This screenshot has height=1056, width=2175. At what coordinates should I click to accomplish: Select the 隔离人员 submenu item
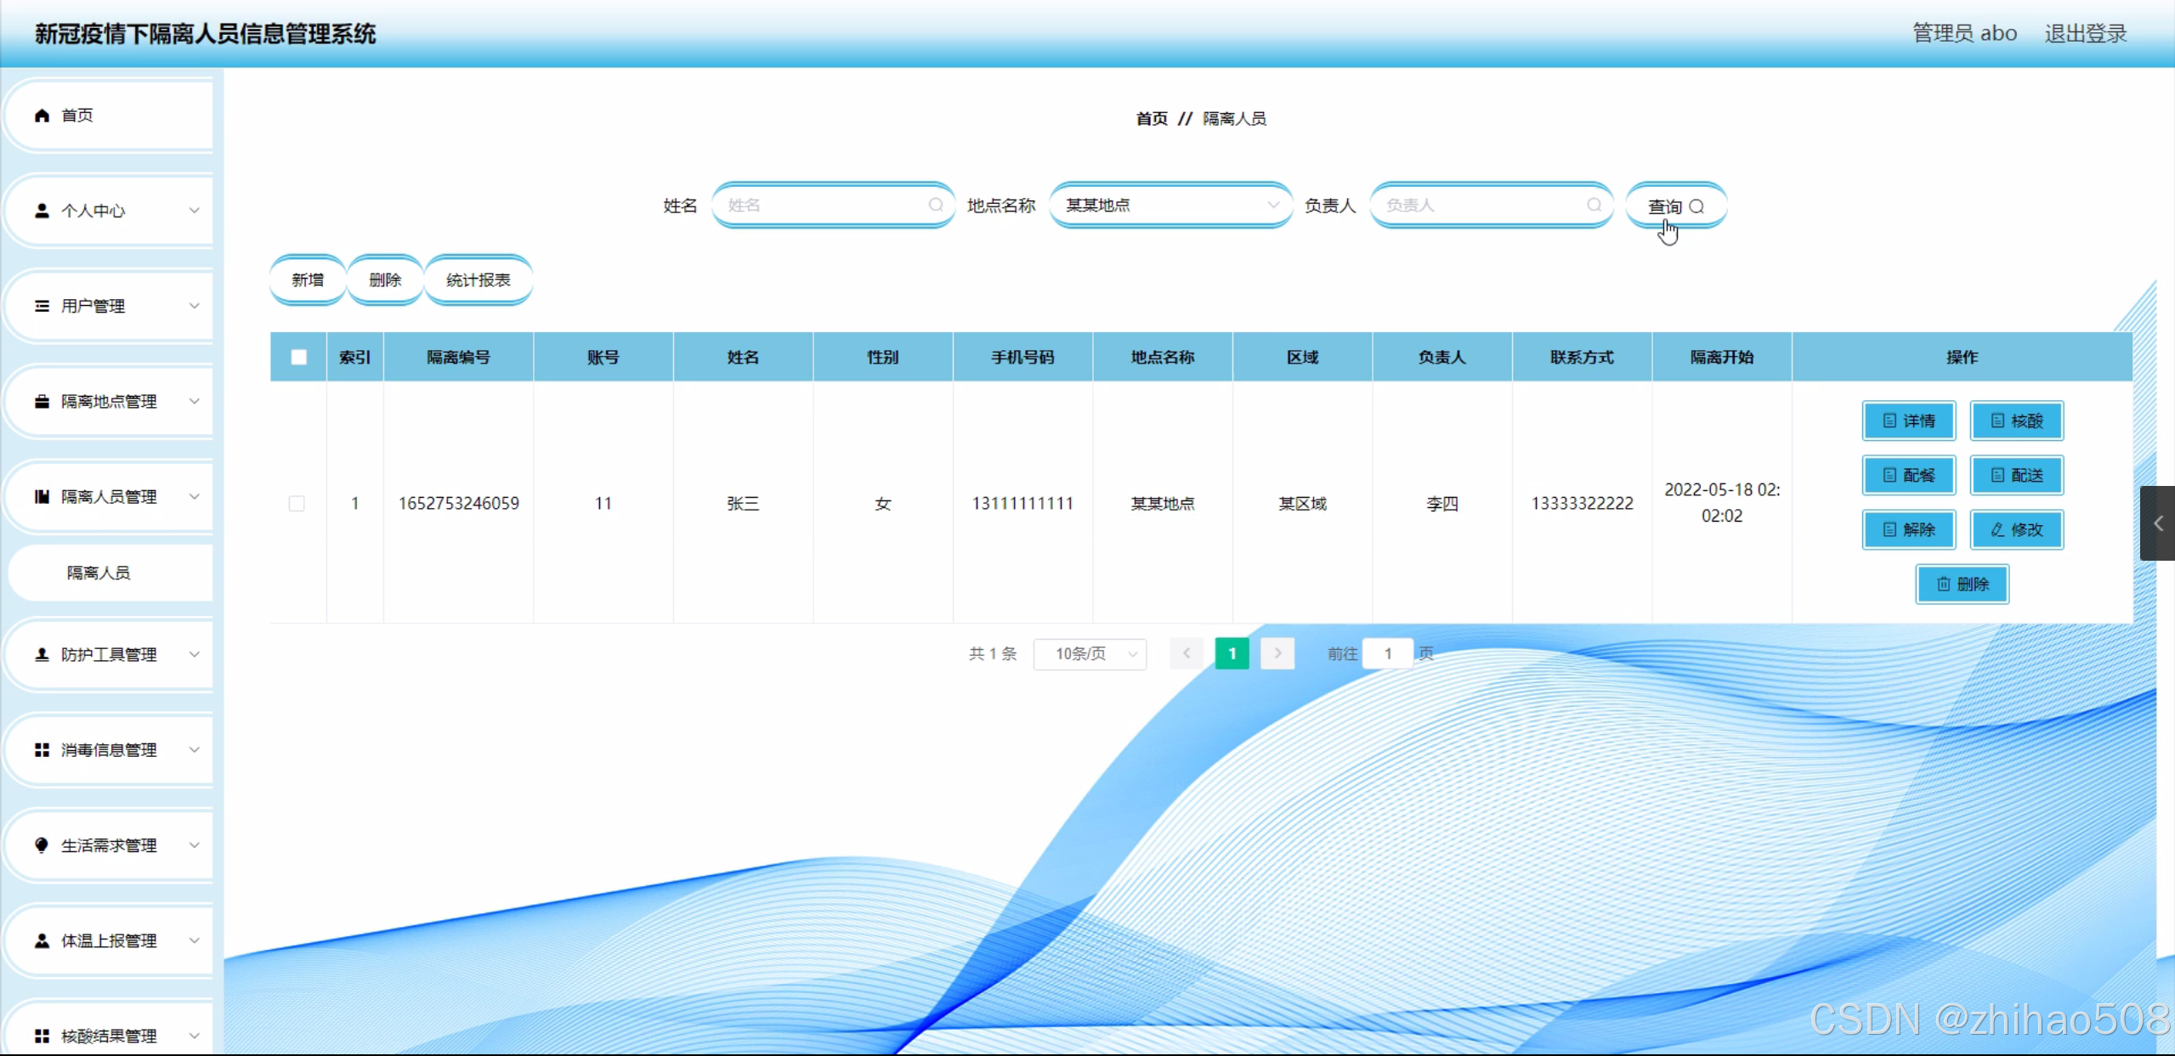99,573
